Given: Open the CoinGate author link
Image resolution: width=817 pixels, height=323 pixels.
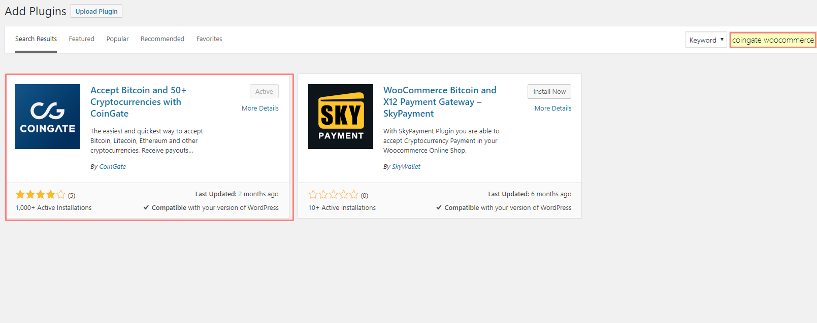Looking at the screenshot, I should pyautogui.click(x=113, y=167).
